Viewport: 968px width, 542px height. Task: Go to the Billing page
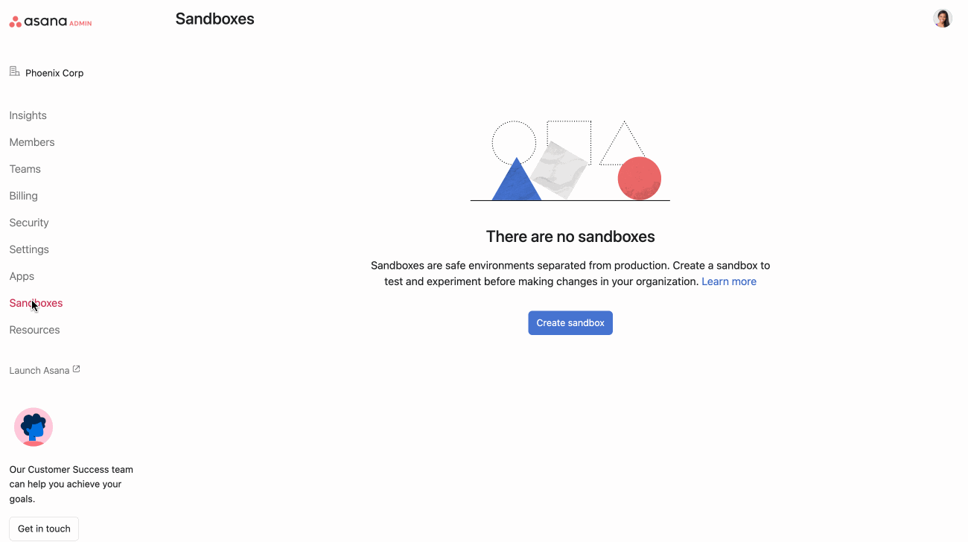tap(23, 196)
